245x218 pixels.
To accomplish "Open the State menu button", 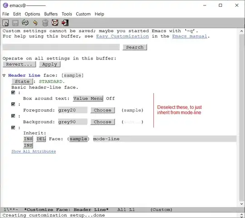I will [x=22, y=81].
